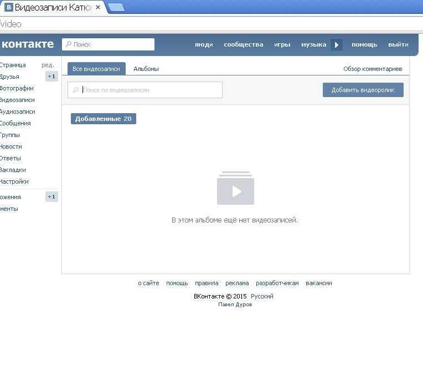Image resolution: width=423 pixels, height=390 pixels.
Task: Change language via Русский footer link
Action: (x=262, y=296)
